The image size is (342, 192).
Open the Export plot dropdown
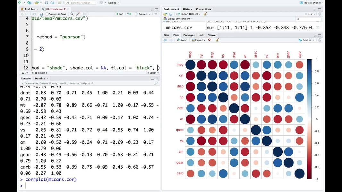(198, 40)
